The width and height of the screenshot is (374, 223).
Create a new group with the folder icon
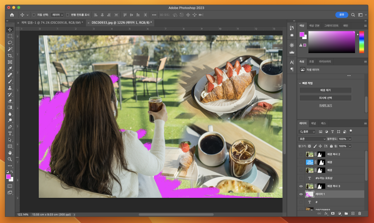click(346, 213)
